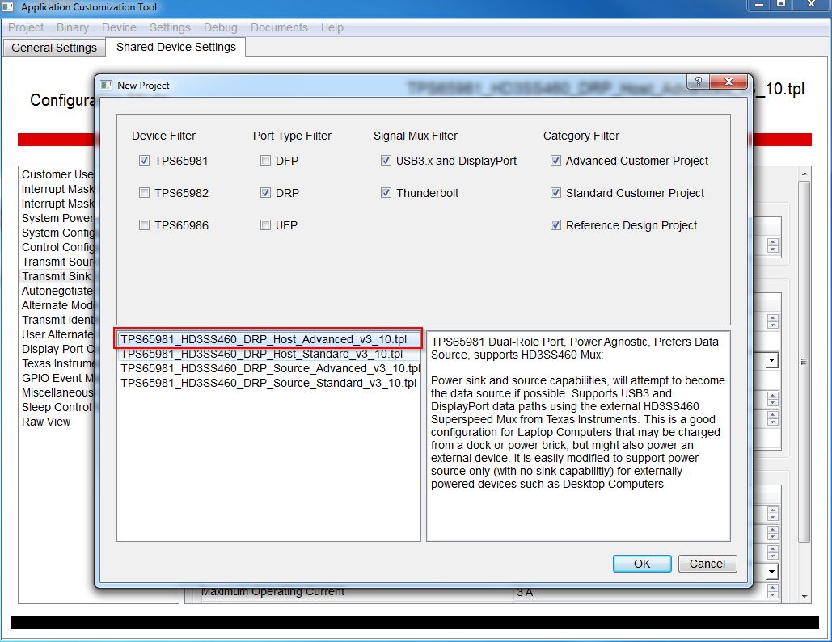Click the main window scrollbar up arrow

coord(805,174)
